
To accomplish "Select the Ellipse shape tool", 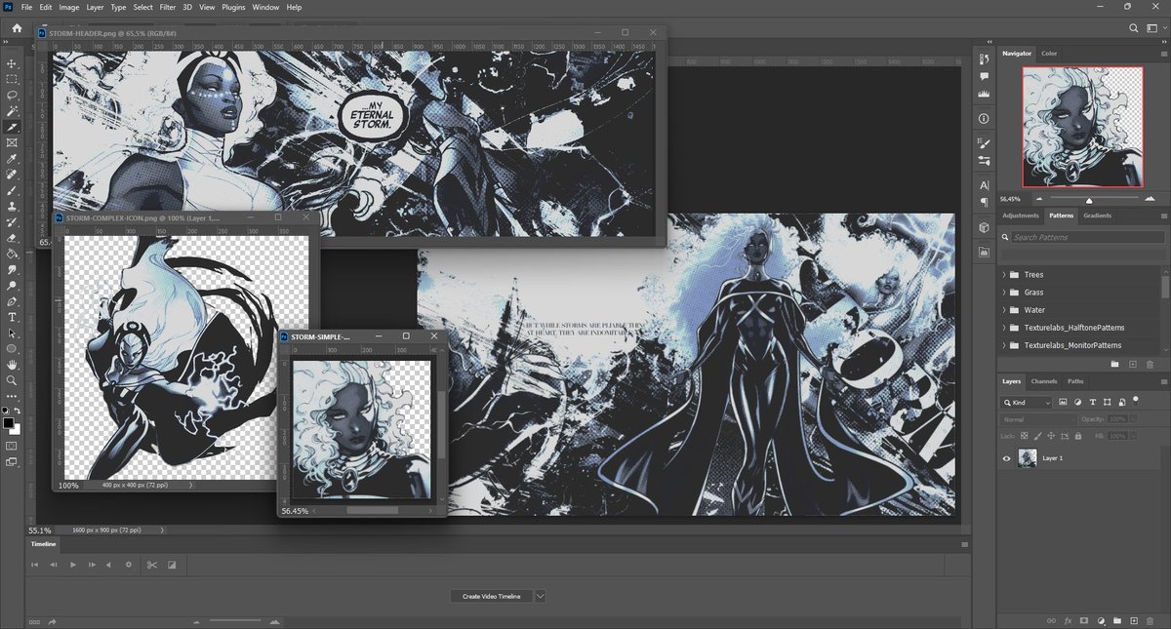I will click(12, 349).
